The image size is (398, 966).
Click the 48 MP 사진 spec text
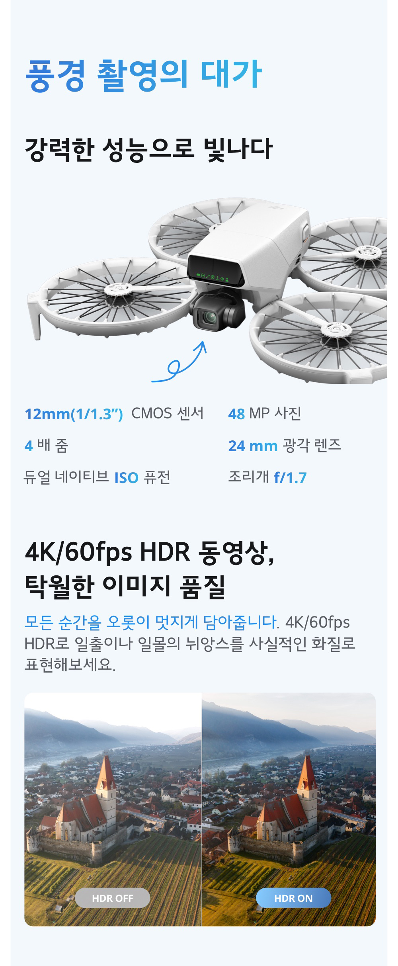(x=265, y=414)
